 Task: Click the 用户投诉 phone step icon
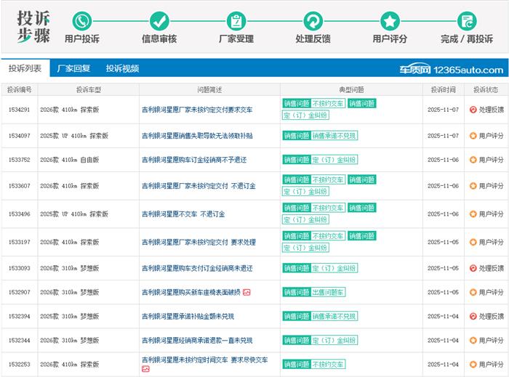coord(82,20)
